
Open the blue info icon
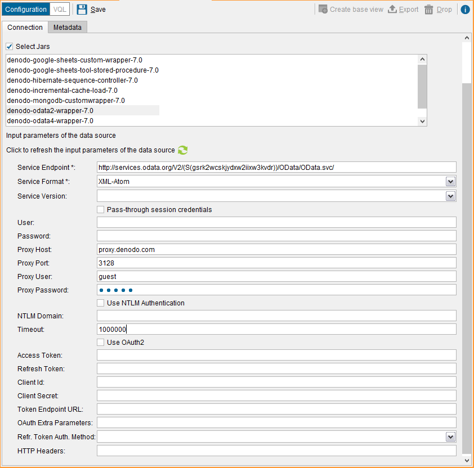(465, 10)
